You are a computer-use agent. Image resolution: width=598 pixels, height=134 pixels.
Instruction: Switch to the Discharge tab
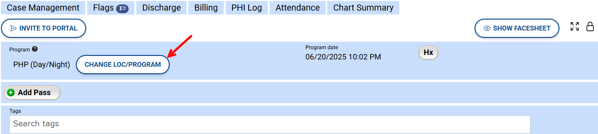161,8
